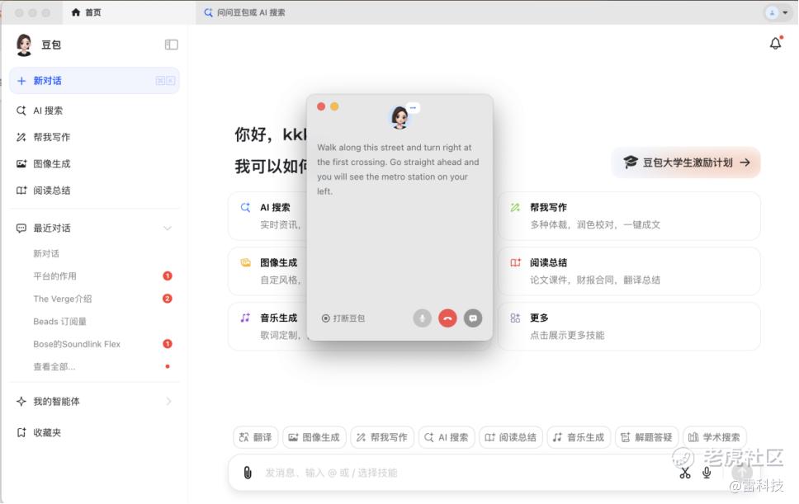Mute the microphone in the call window

[x=422, y=318]
